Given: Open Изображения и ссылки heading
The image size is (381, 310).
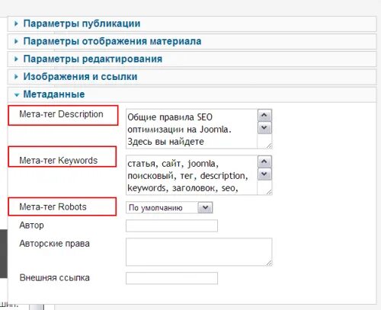Looking at the screenshot, I should pos(80,77).
